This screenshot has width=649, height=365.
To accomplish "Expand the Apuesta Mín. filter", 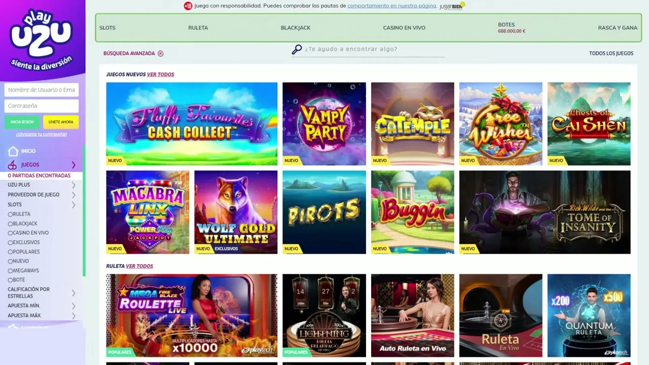I will [74, 306].
